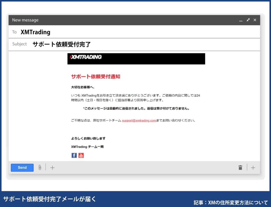Click the XMTRADING logo banner
This screenshot has width=271, height=207.
136,59
